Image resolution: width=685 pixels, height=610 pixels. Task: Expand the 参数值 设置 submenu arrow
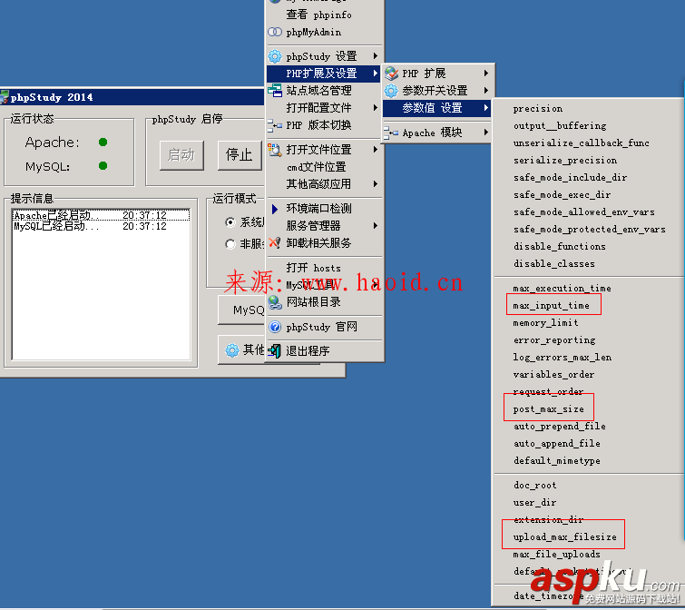(x=485, y=107)
